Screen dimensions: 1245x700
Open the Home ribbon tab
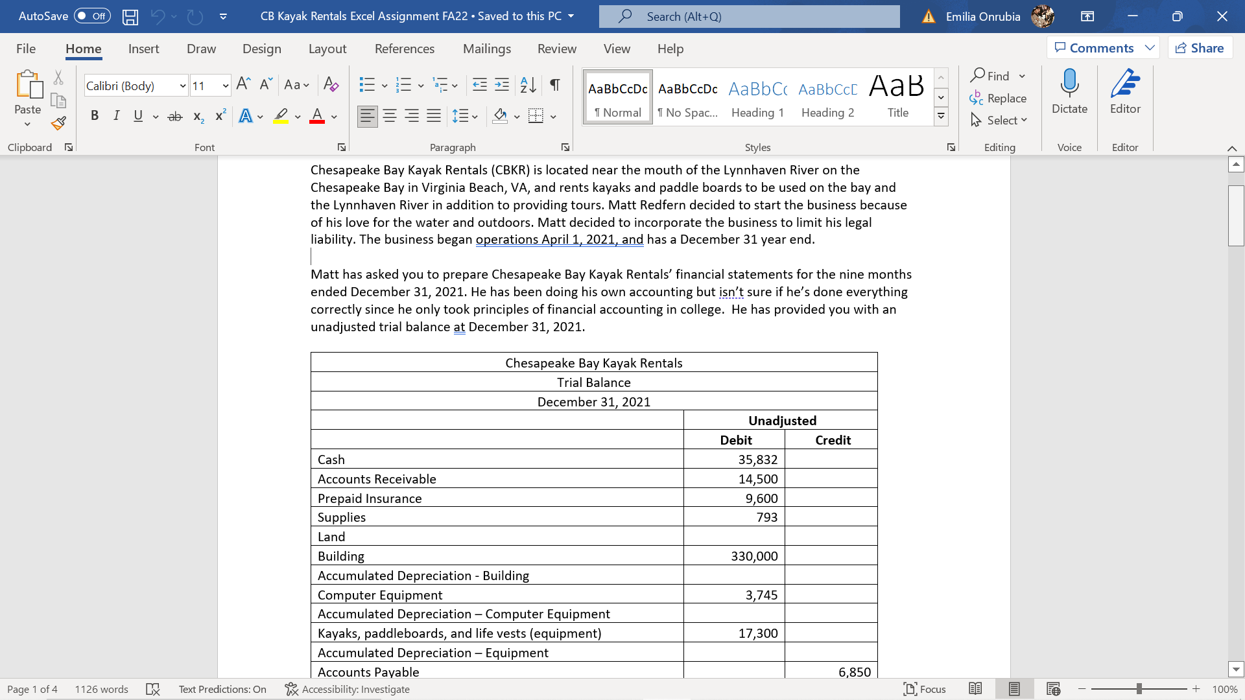pos(83,49)
